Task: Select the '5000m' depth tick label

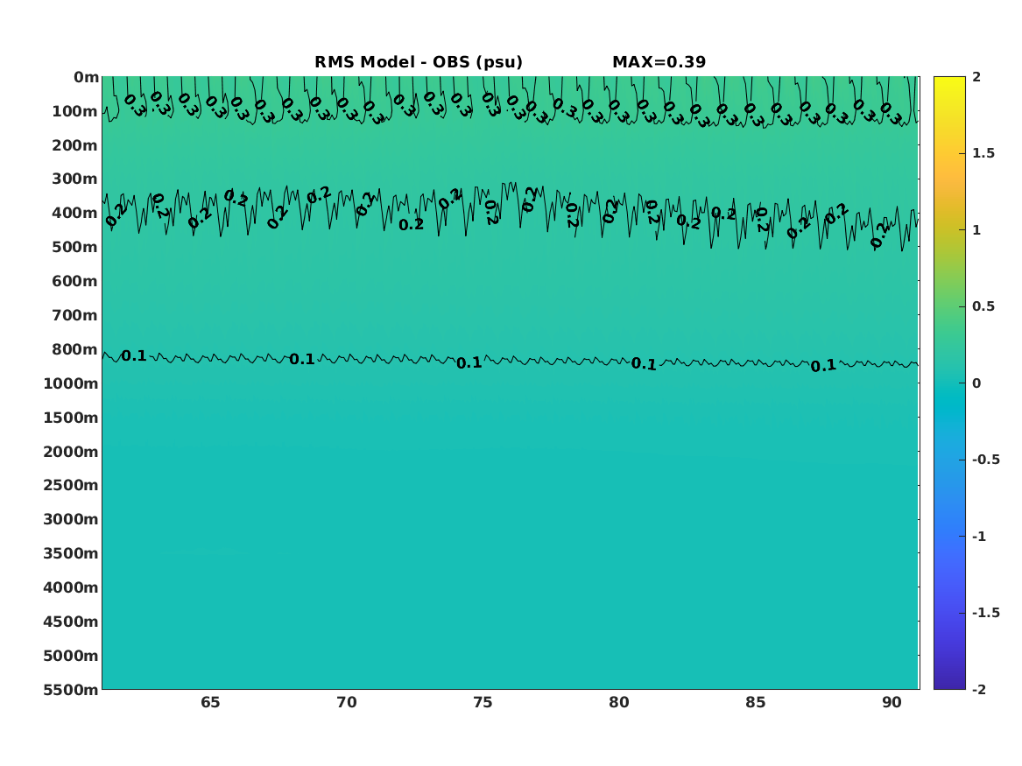Action: coord(71,656)
